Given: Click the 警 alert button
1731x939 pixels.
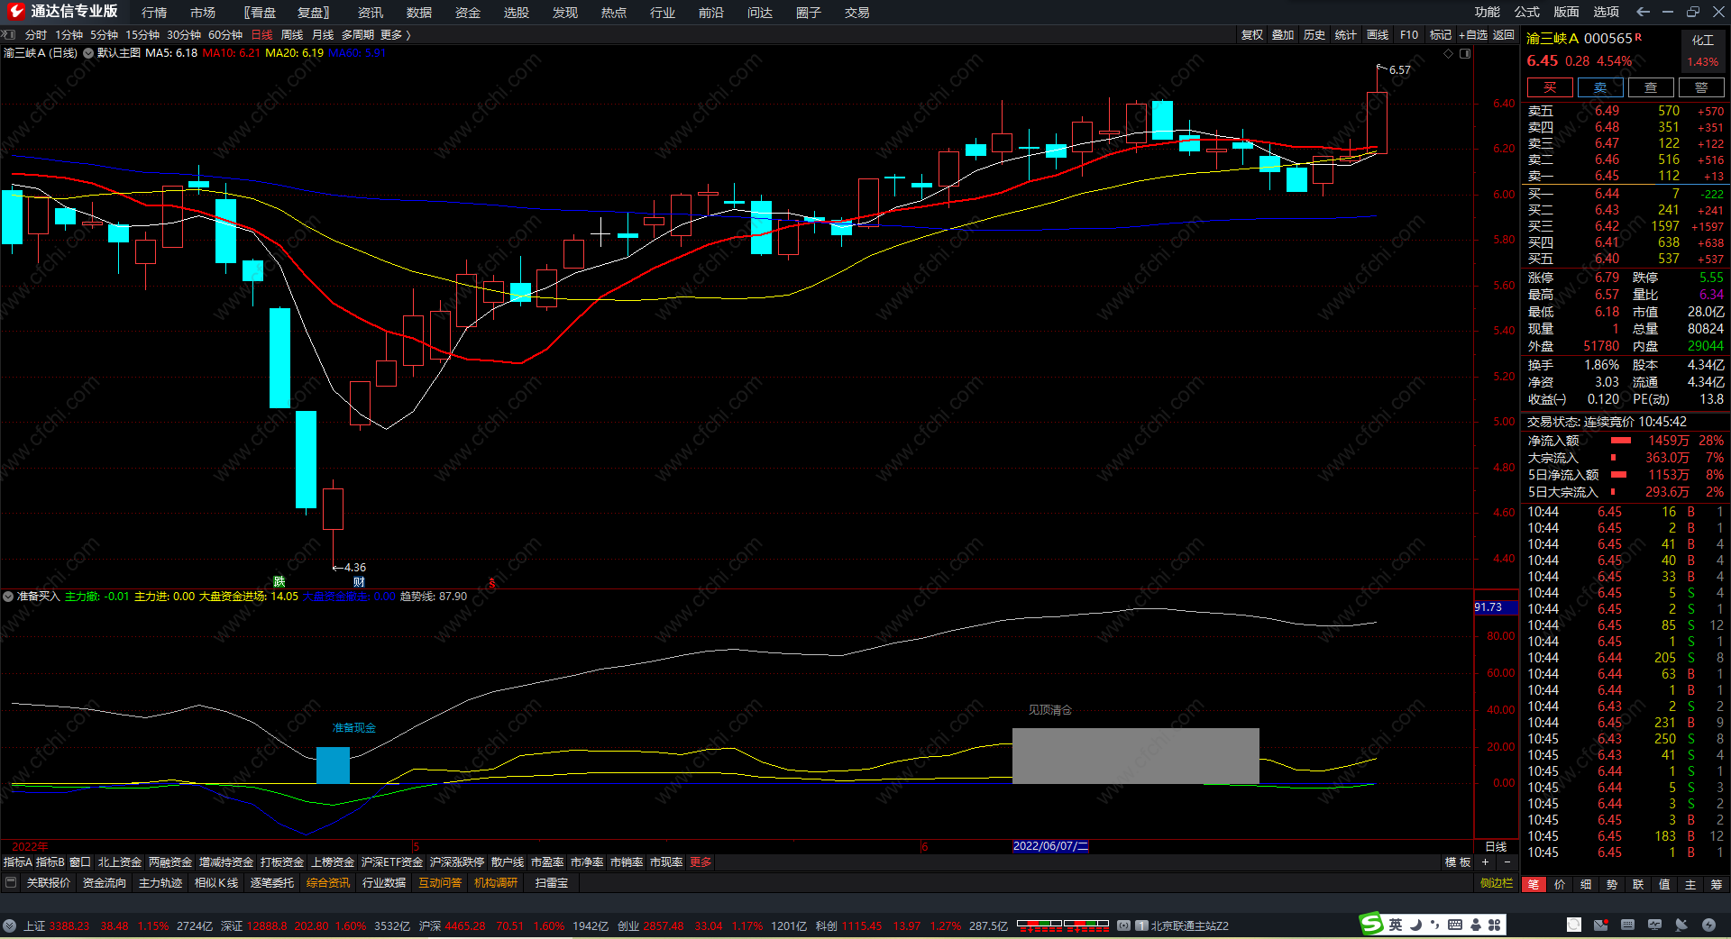Looking at the screenshot, I should click(x=1701, y=87).
